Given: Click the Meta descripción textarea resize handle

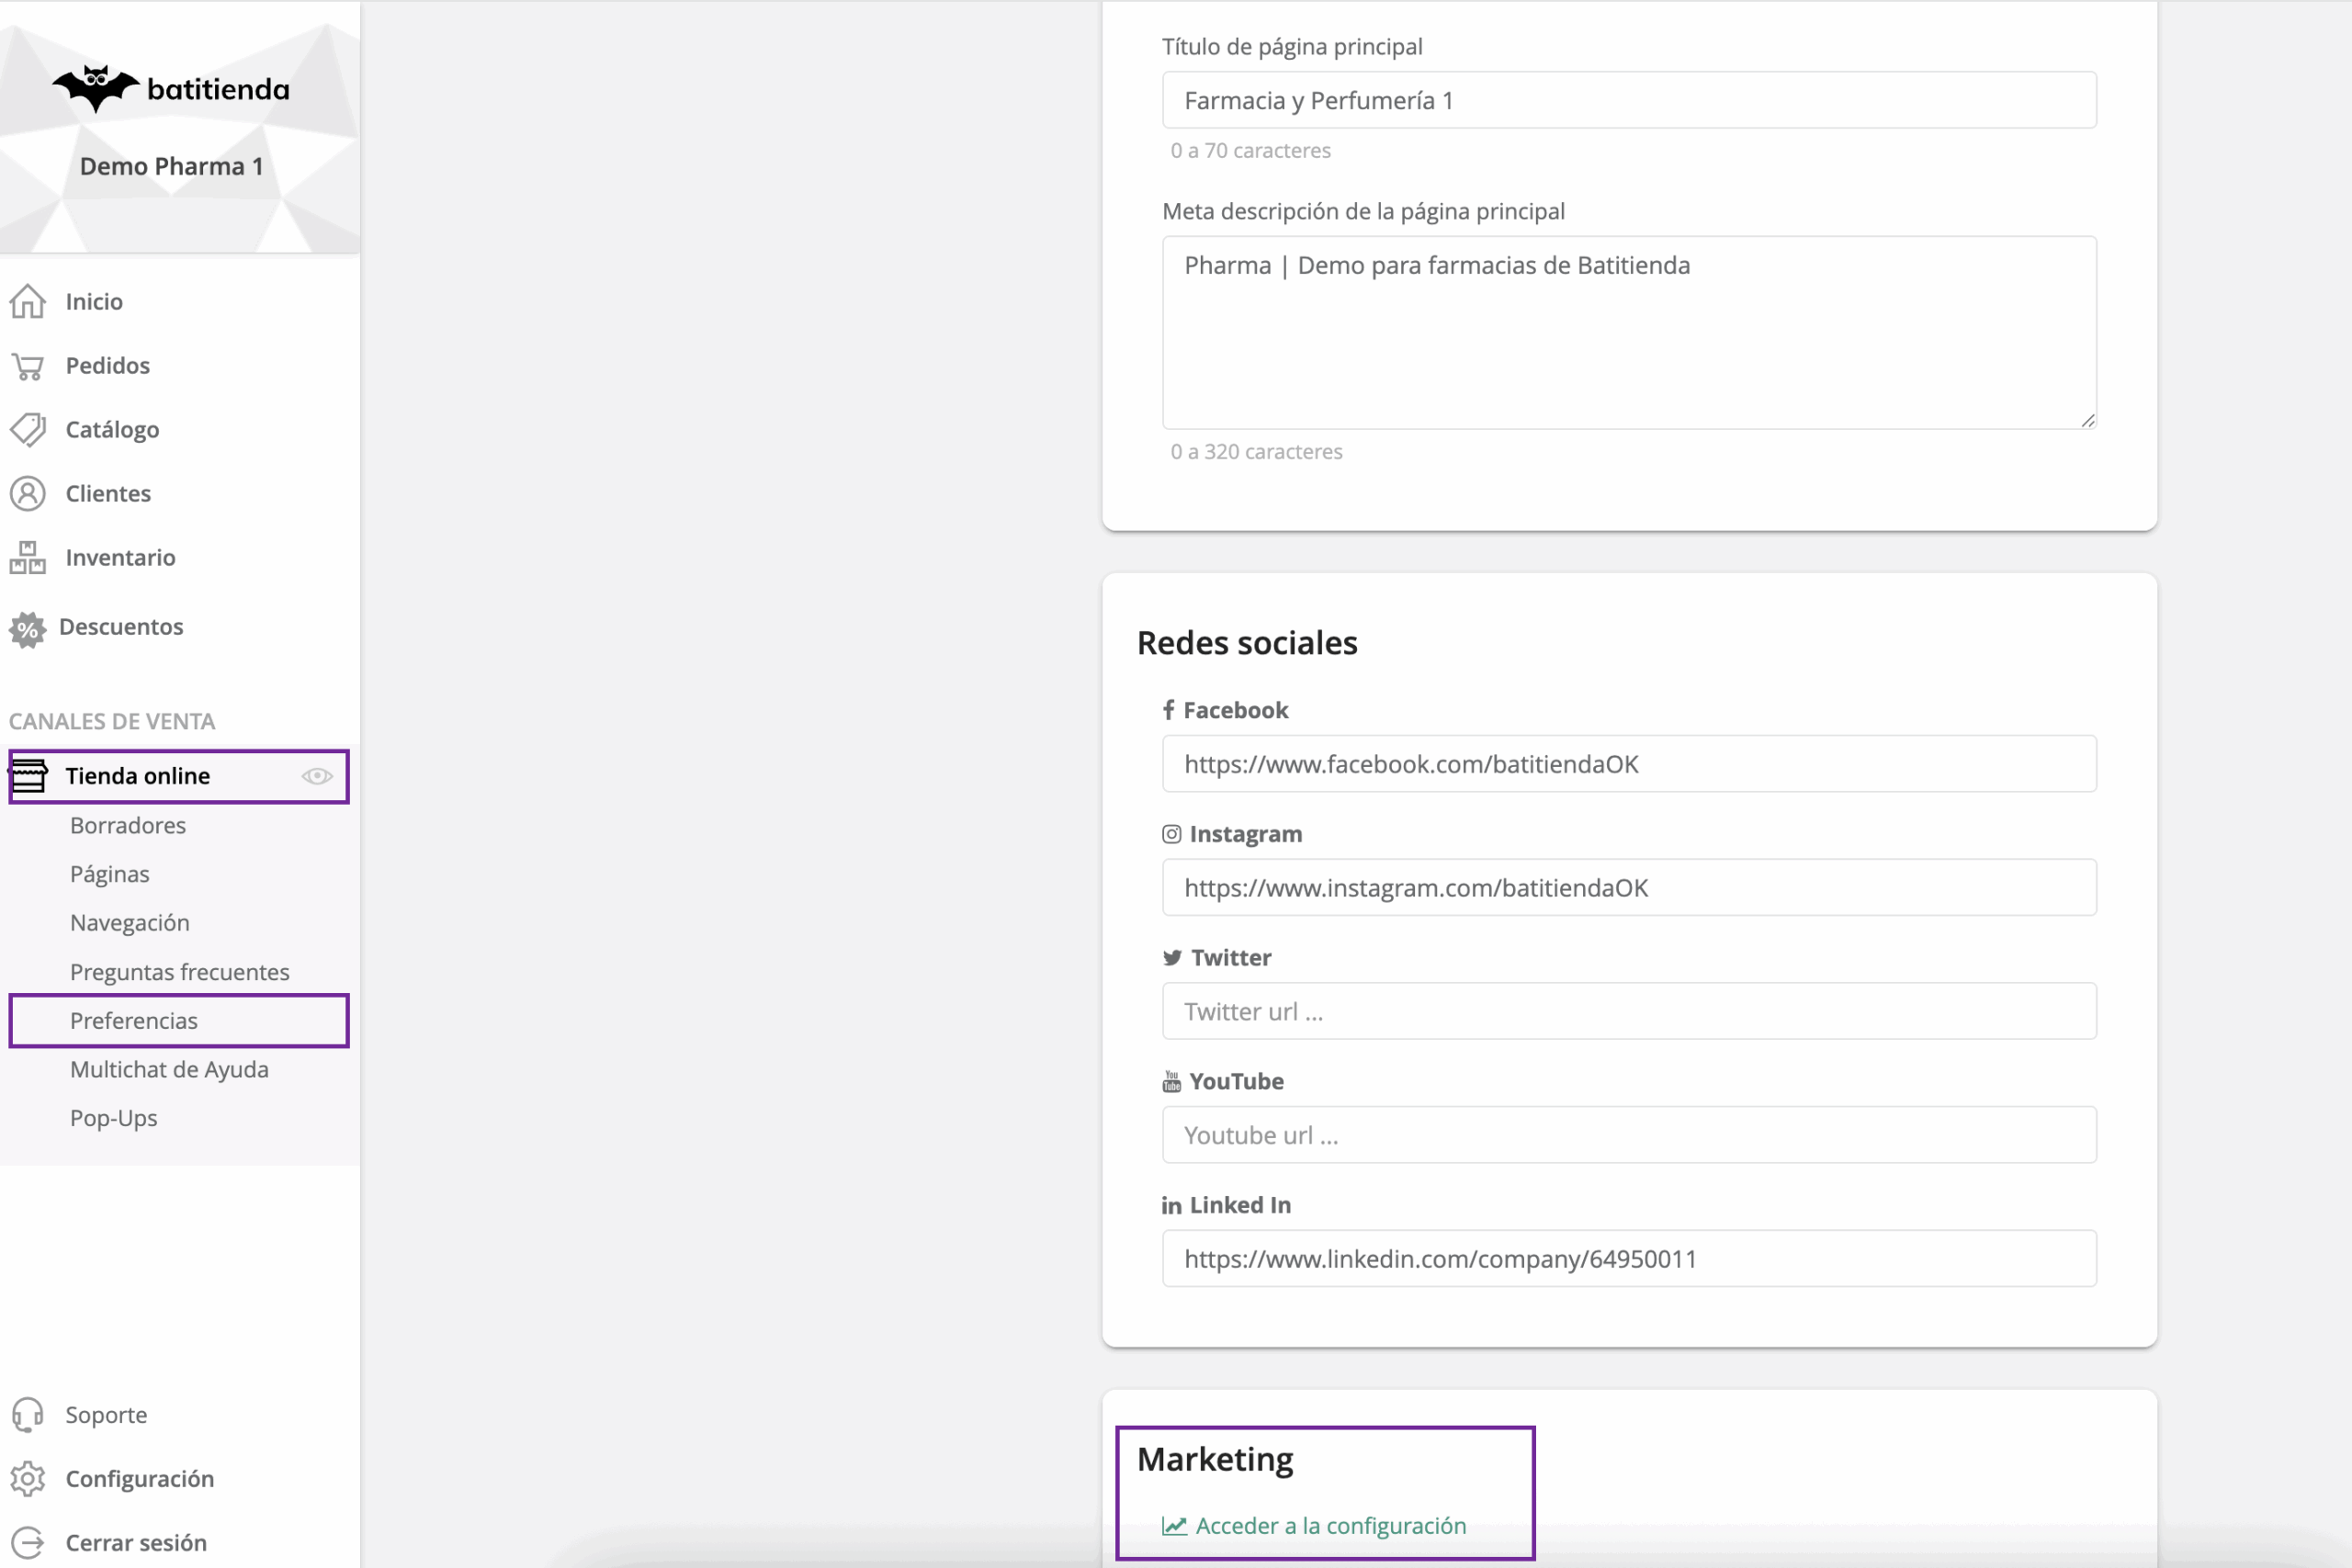Looking at the screenshot, I should pos(2088,421).
